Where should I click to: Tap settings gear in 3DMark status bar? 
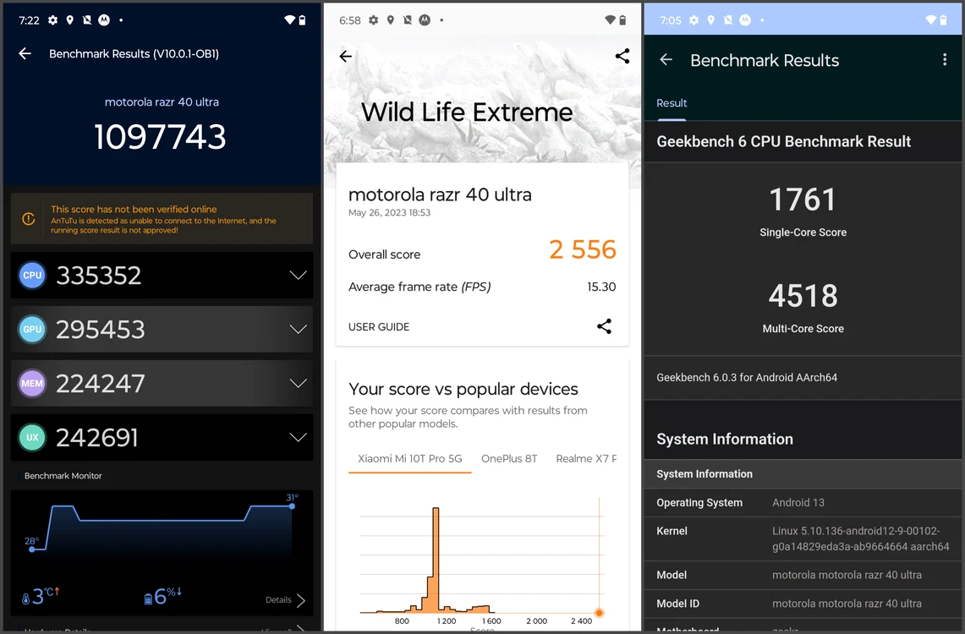coord(374,20)
